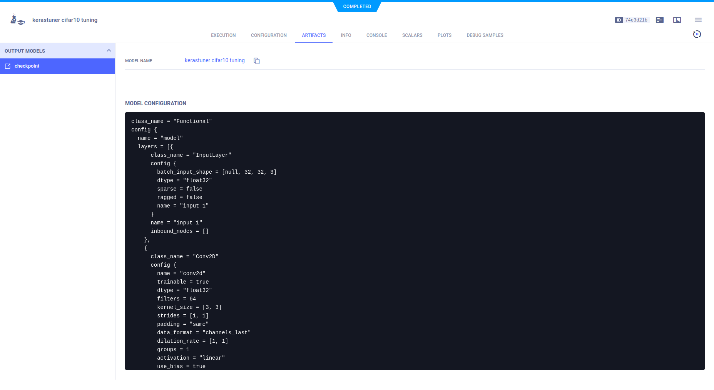Image resolution: width=714 pixels, height=390 pixels.
Task: Click inside the model configuration code block
Action: [415, 241]
